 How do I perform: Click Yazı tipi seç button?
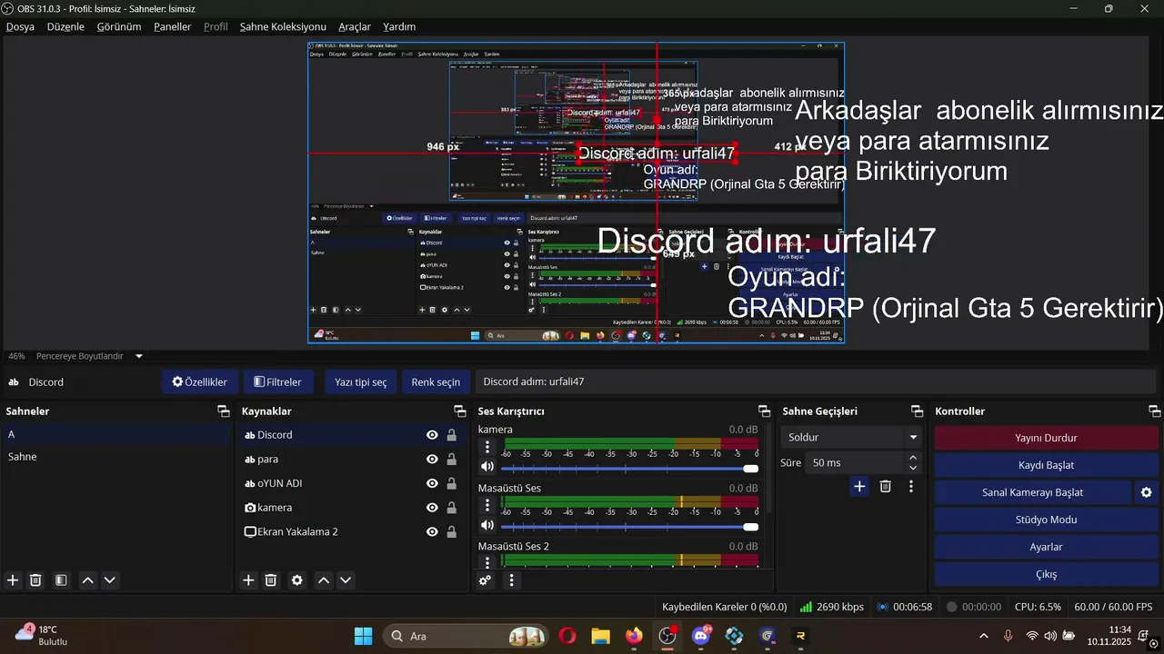coord(361,381)
